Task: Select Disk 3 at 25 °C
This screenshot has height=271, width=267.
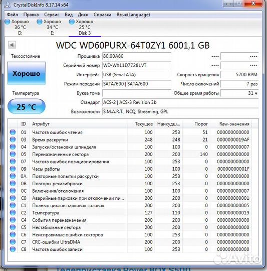Action: click(x=85, y=27)
